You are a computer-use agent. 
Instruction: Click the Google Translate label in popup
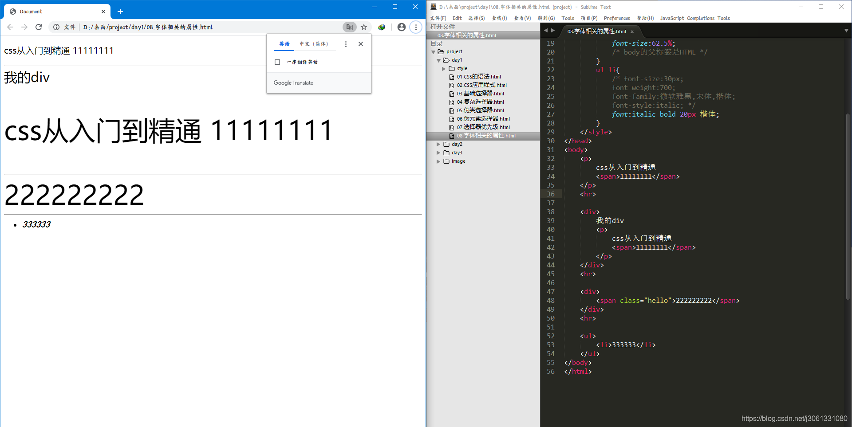[x=293, y=83]
